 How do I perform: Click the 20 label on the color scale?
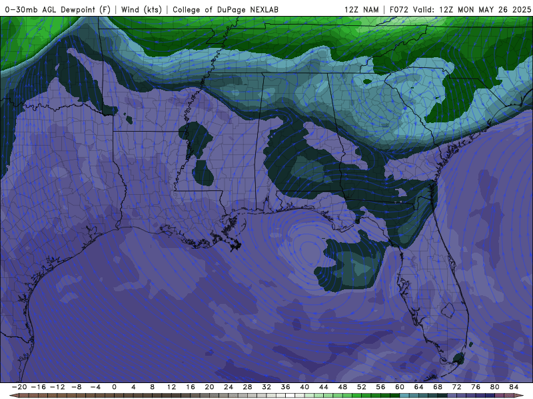coord(209,387)
